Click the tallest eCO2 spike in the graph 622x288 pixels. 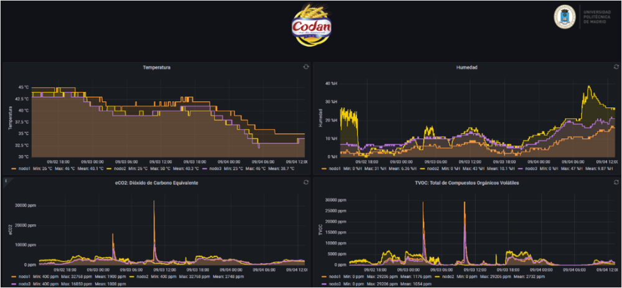[154, 205]
